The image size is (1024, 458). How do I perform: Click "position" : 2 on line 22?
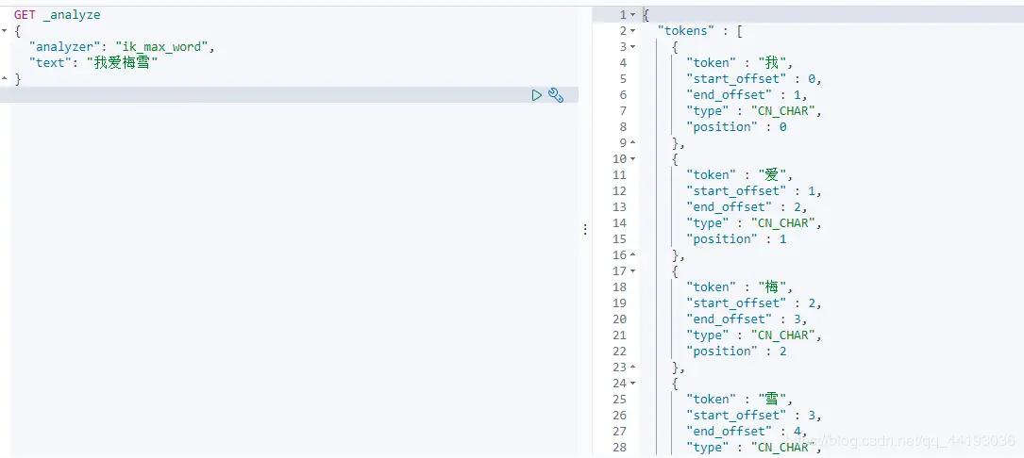(x=736, y=351)
